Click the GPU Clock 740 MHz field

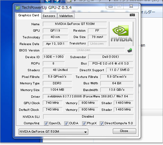52,103
